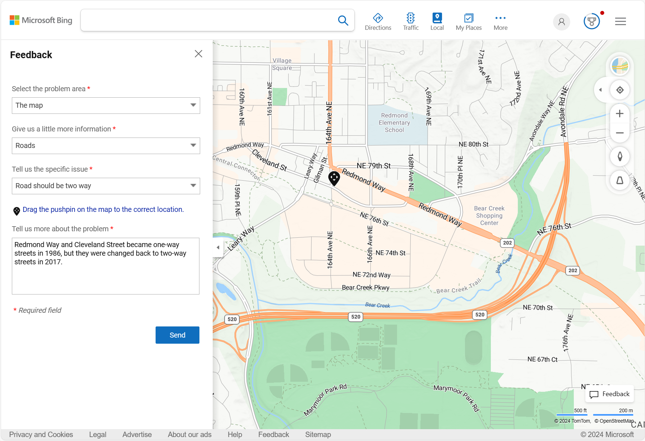Open the Sitemap footer link
The width and height of the screenshot is (645, 441).
(318, 435)
